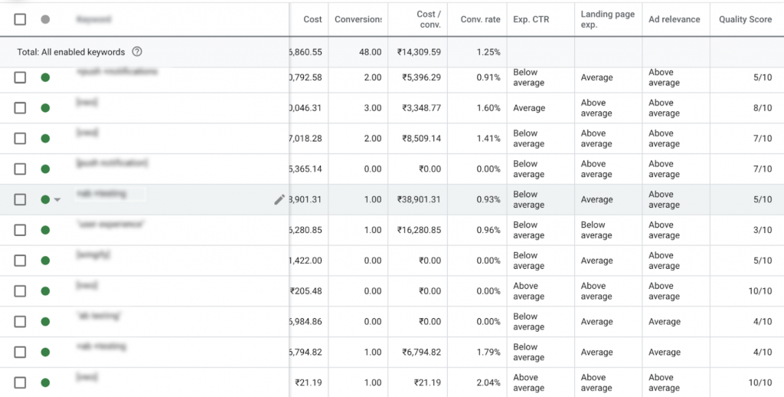Tick the checkbox in the 6,794.82 cost row
Screen dimensions: 784x397
click(20, 353)
